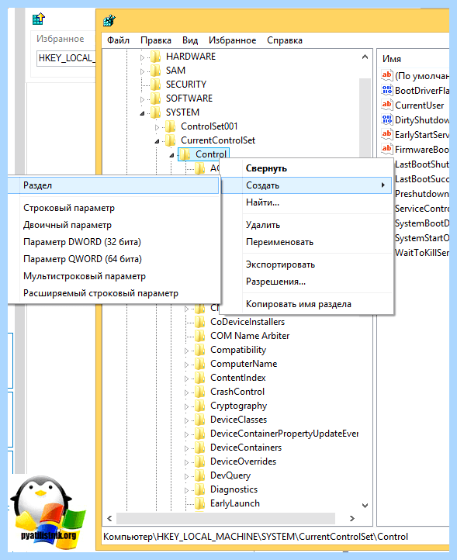
Task: Click the EarlyLaunch folder icon
Action: 199,503
